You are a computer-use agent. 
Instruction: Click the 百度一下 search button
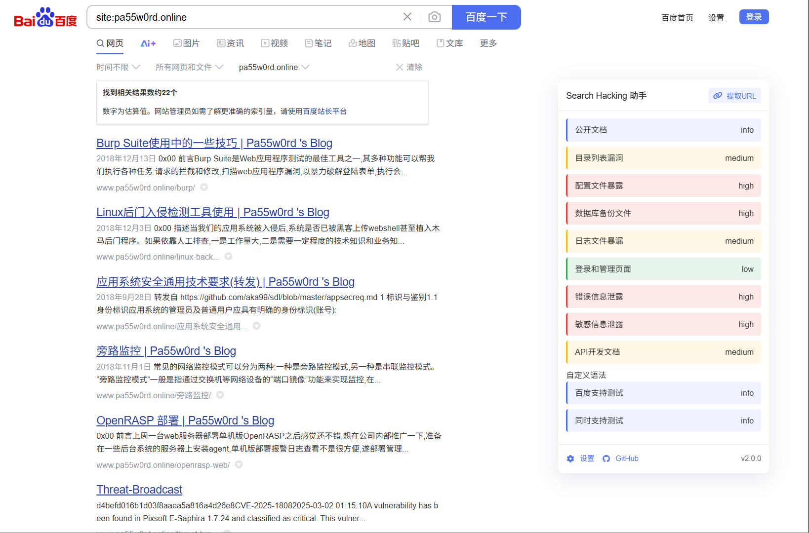[486, 17]
